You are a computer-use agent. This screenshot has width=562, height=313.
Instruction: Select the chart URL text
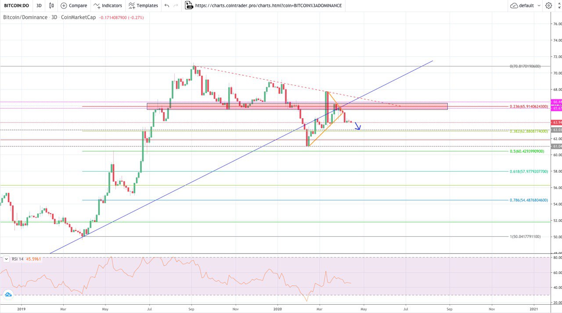[x=268, y=6]
